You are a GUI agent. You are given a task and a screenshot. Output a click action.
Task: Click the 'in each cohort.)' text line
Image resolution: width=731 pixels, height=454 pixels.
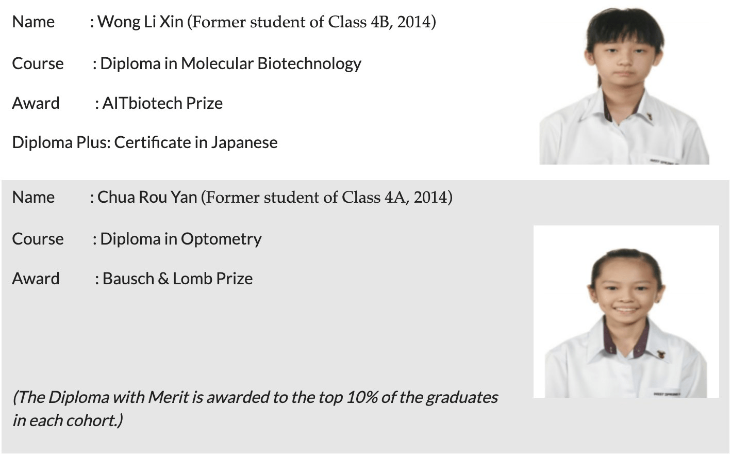pos(68,420)
